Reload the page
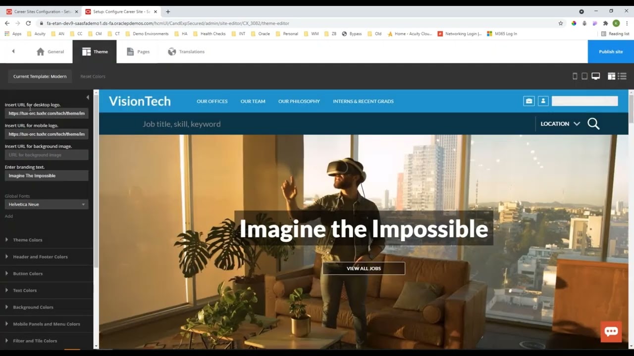Viewport: 634px width, 356px height. 28,23
